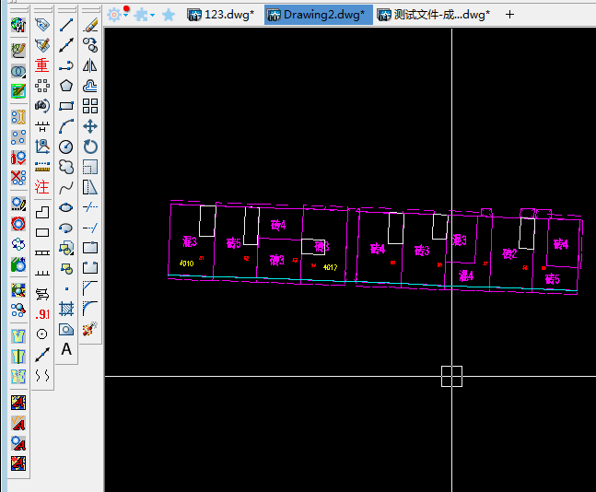Switch to the 123.dwg tab
The width and height of the screenshot is (596, 492).
pos(221,15)
